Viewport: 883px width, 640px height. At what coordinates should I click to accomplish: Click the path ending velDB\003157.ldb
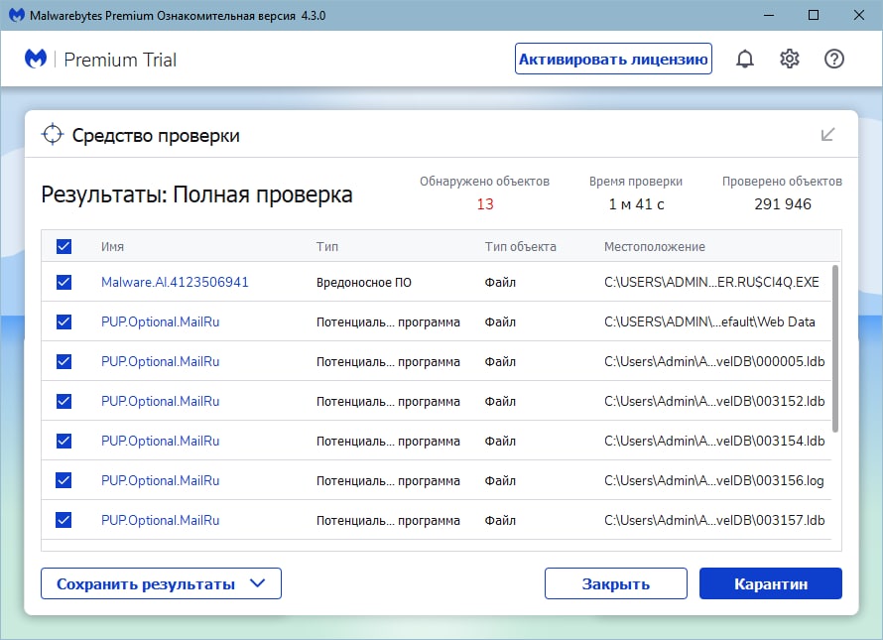click(714, 520)
